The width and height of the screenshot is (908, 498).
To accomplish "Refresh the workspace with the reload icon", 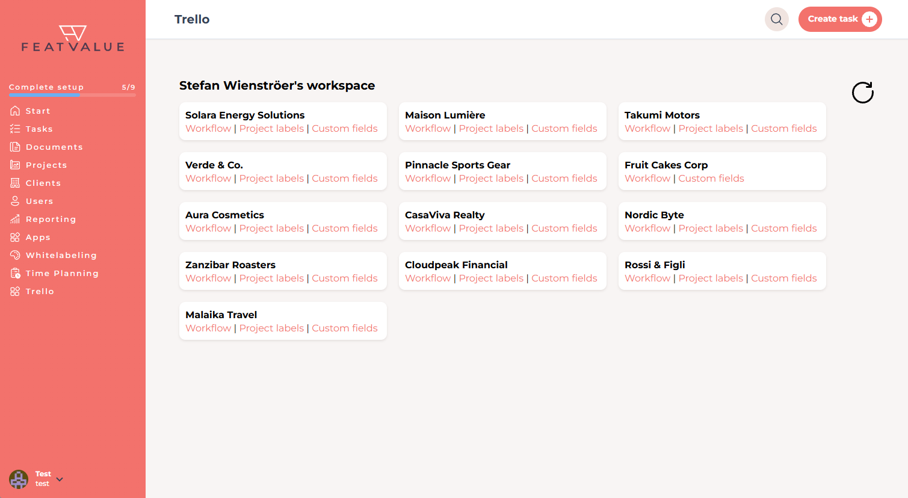I will [863, 93].
